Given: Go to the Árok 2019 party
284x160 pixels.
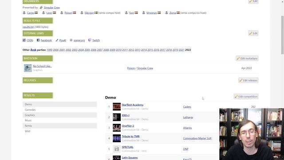Looking at the screenshot, I should pos(175,50).
